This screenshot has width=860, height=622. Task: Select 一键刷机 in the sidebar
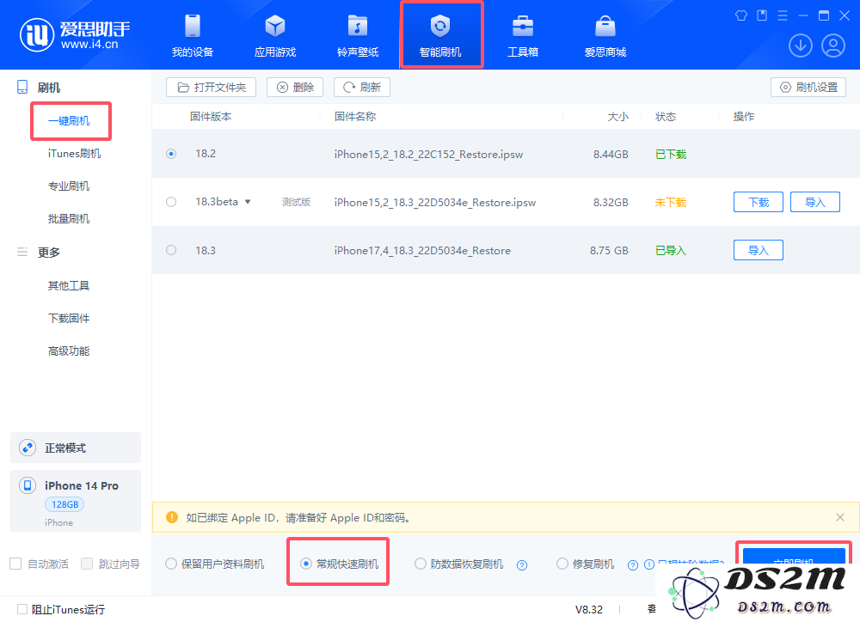(69, 121)
